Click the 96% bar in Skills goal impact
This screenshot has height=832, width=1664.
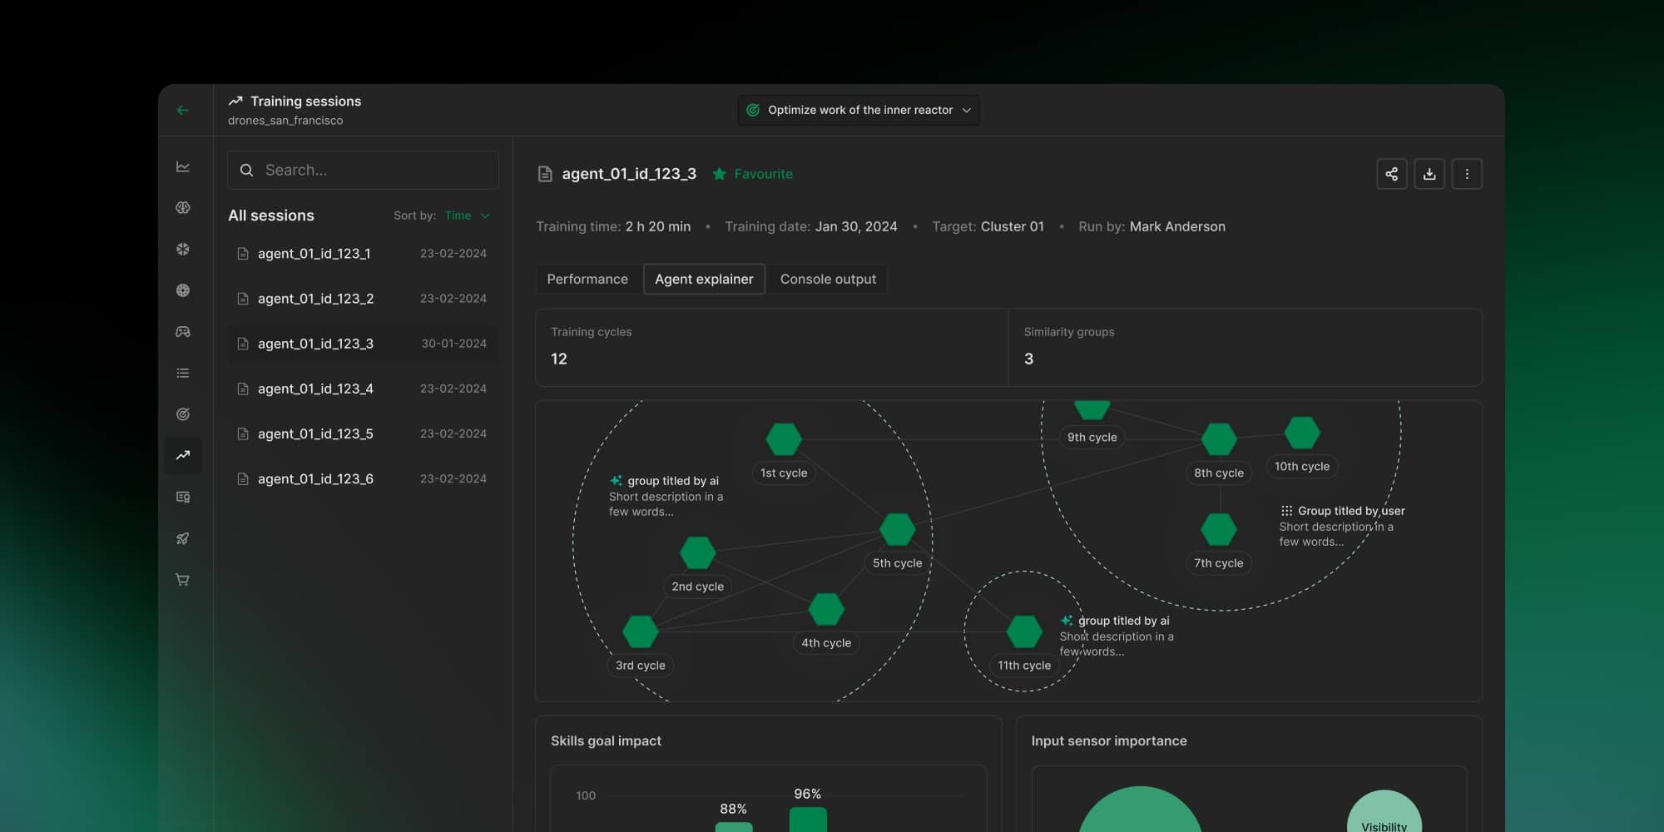click(808, 820)
